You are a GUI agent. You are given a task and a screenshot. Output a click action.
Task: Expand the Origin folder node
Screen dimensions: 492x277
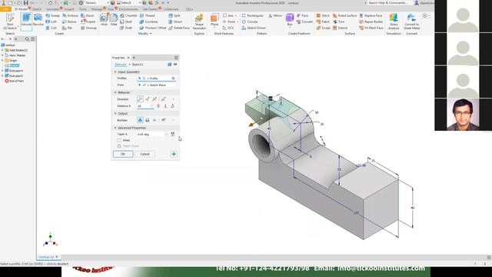[2, 60]
